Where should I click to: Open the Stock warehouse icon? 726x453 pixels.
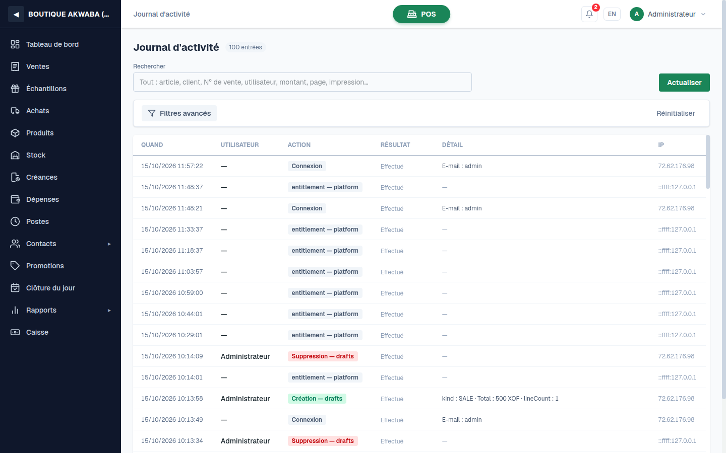pos(15,155)
